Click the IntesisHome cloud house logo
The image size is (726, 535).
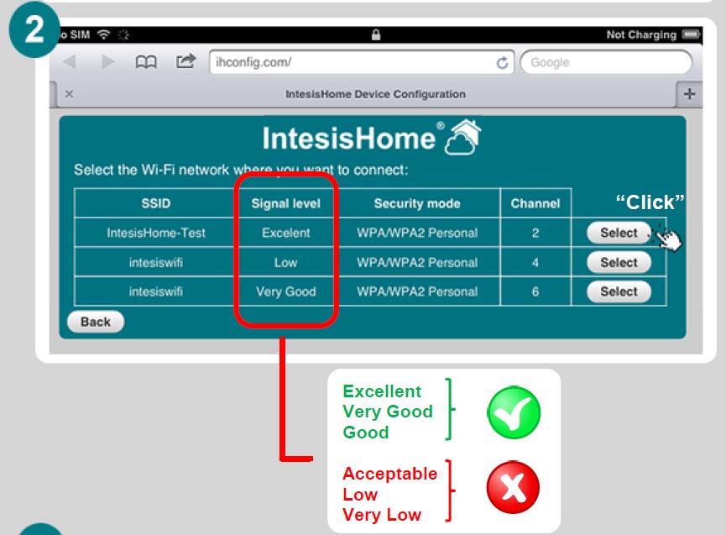[x=463, y=137]
